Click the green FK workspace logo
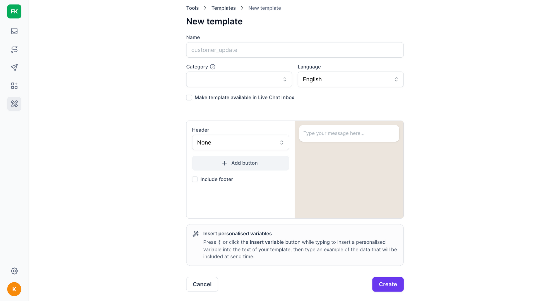Image resolution: width=558 pixels, height=301 pixels. coord(14,11)
